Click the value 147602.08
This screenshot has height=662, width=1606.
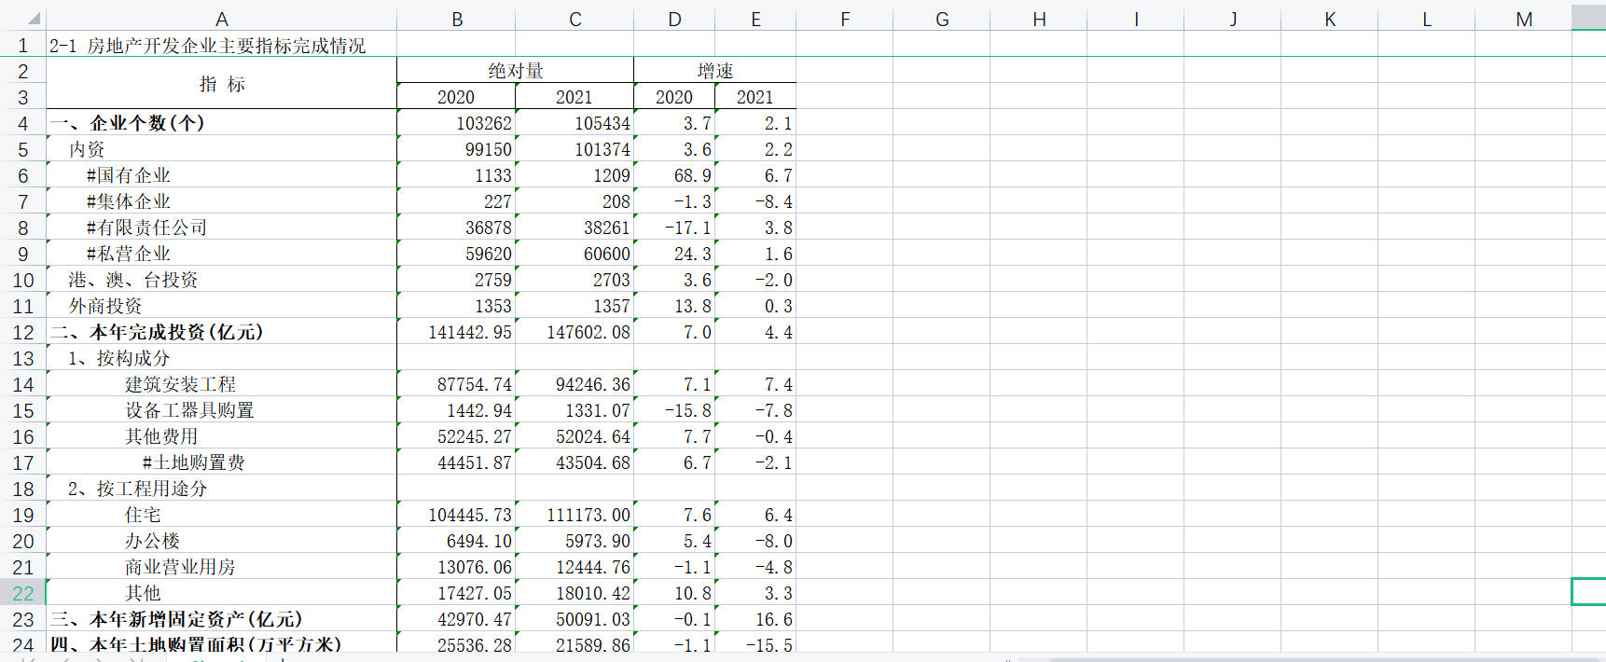coord(588,332)
